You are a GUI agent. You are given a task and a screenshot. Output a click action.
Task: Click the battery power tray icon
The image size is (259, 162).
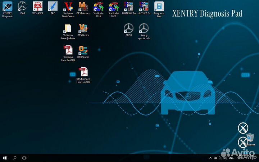point(215,158)
